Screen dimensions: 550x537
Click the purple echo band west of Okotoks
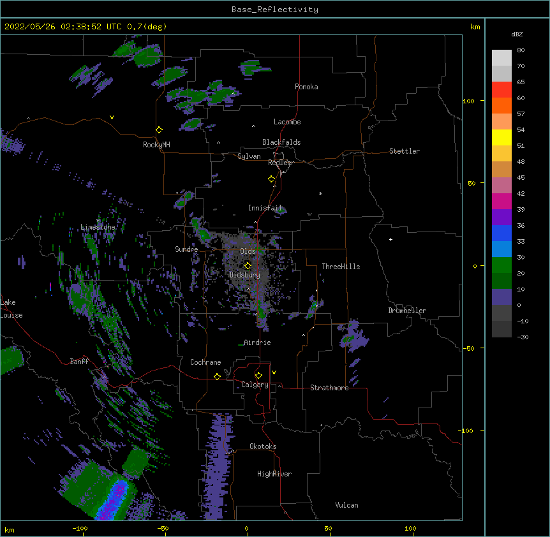[x=218, y=466]
